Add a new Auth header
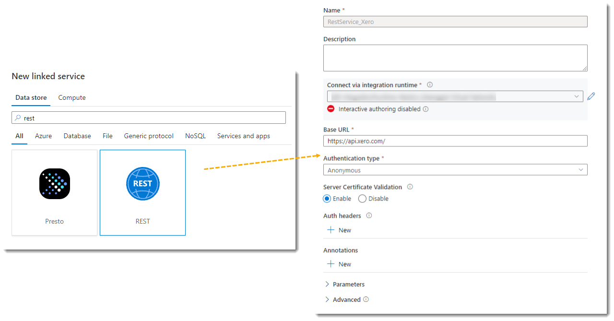Image resolution: width=614 pixels, height=321 pixels. 339,230
